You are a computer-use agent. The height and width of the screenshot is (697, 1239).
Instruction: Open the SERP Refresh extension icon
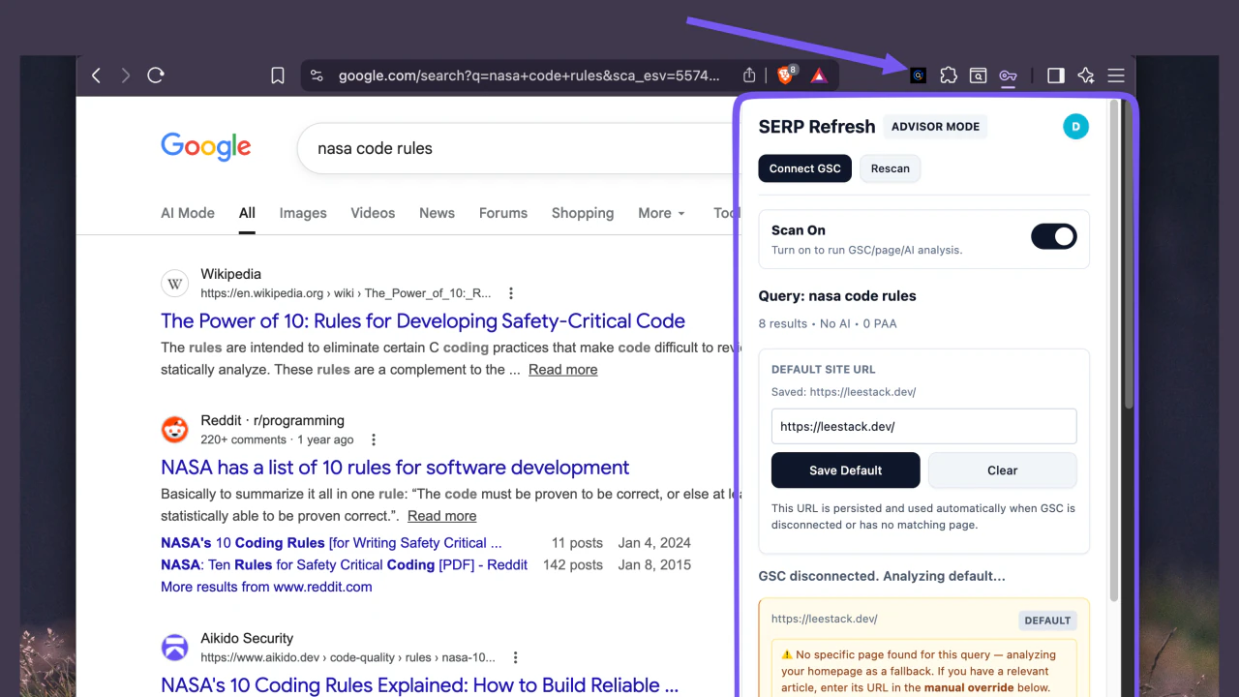(919, 76)
